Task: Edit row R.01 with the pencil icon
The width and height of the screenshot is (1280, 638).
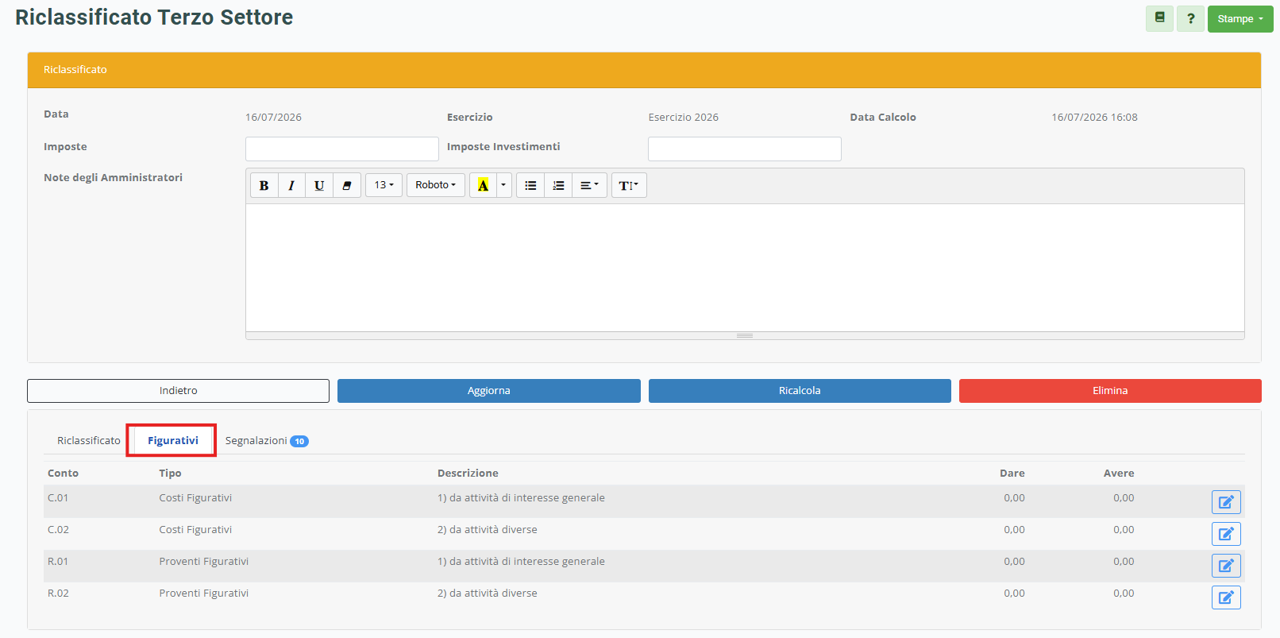Action: coord(1226,566)
